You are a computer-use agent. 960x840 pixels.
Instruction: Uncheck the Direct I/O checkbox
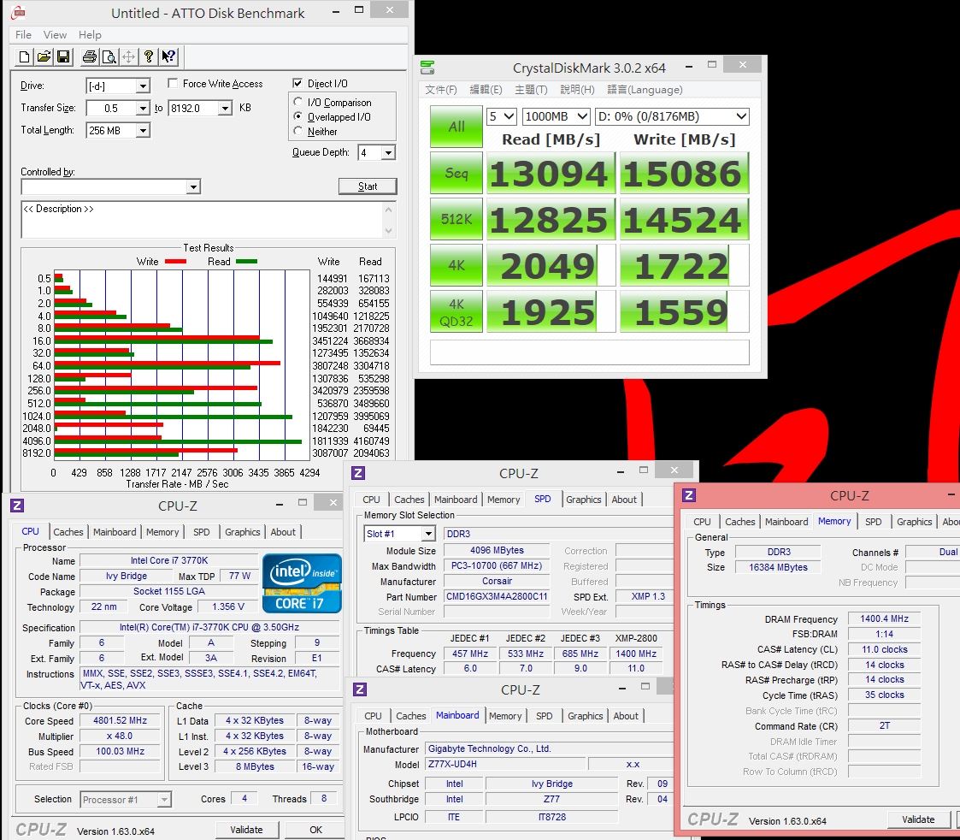pos(297,84)
